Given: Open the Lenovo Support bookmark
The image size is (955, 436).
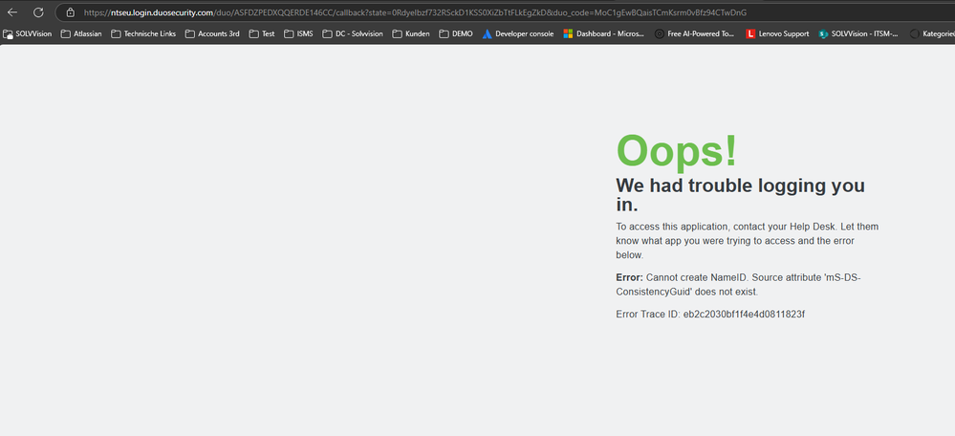Looking at the screenshot, I should click(x=778, y=34).
